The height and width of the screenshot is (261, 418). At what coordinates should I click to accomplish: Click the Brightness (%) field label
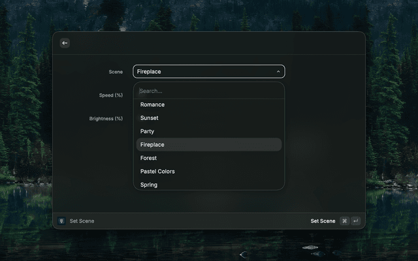[106, 119]
